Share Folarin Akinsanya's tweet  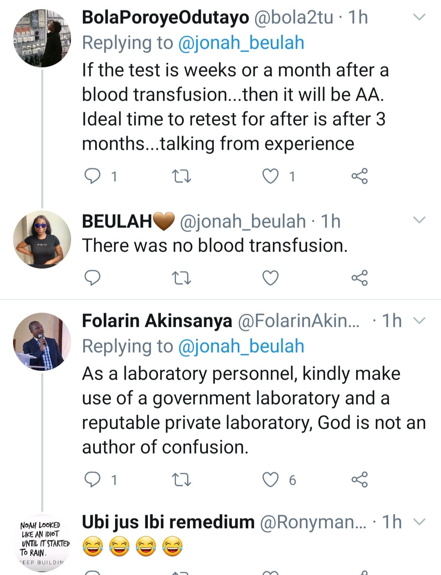[359, 479]
